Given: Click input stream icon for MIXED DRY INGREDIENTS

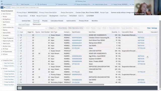Looking at the screenshot, I should point(21,53).
